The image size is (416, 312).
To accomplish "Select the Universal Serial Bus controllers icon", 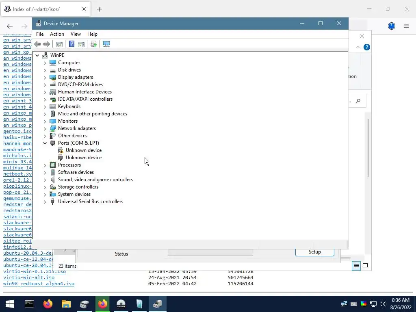I will (x=53, y=201).
